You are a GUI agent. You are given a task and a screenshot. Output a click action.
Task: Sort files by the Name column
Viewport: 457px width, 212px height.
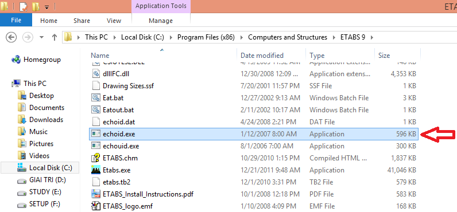(100, 55)
